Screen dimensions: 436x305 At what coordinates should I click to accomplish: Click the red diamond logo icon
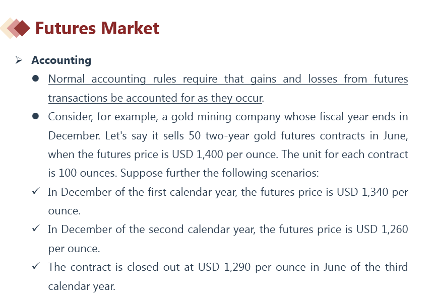[x=21, y=28]
